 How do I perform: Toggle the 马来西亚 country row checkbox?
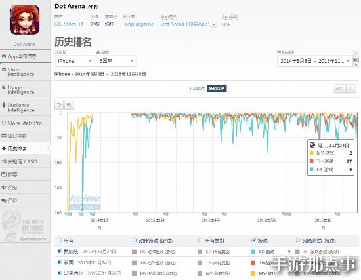59,273
